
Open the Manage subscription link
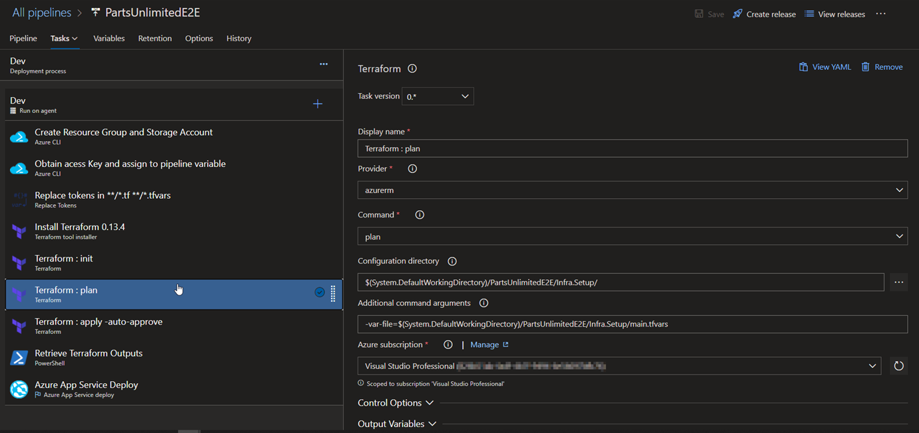(489, 345)
